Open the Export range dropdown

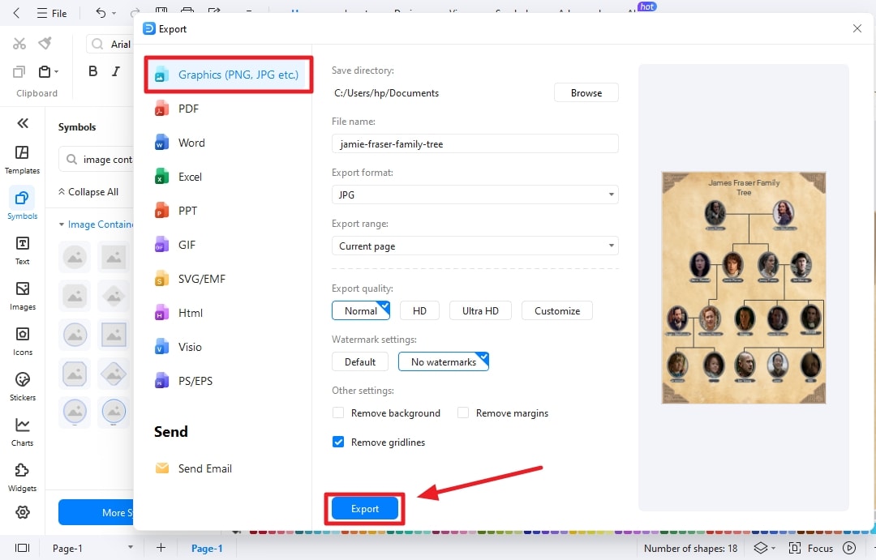[x=474, y=246]
